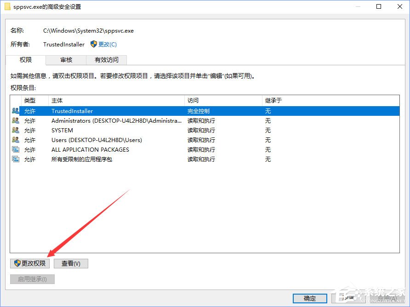This screenshot has width=410, height=307.
Task: Click the user icon beside Administrators entry
Action: point(15,120)
